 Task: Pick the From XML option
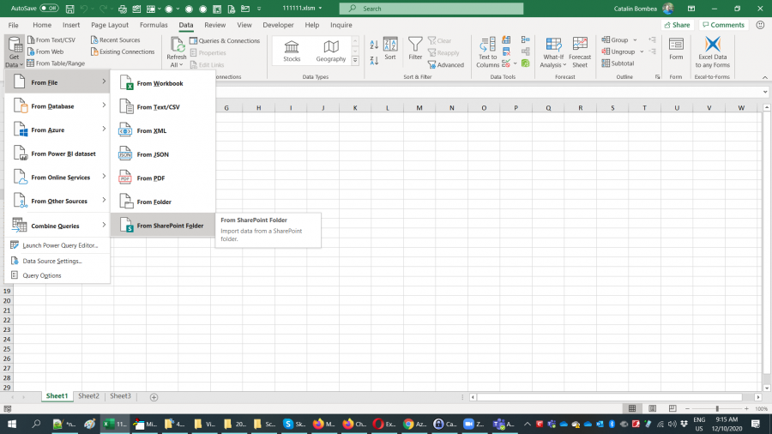(163, 131)
